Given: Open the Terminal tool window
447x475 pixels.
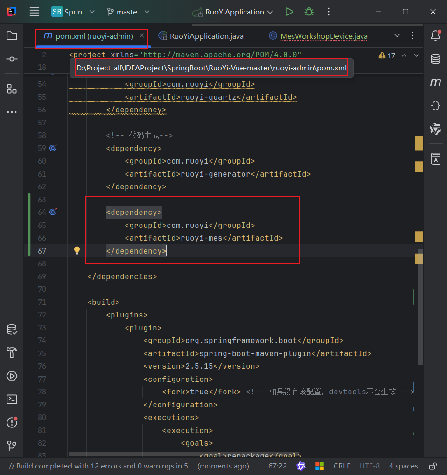Looking at the screenshot, I should click(12, 399).
